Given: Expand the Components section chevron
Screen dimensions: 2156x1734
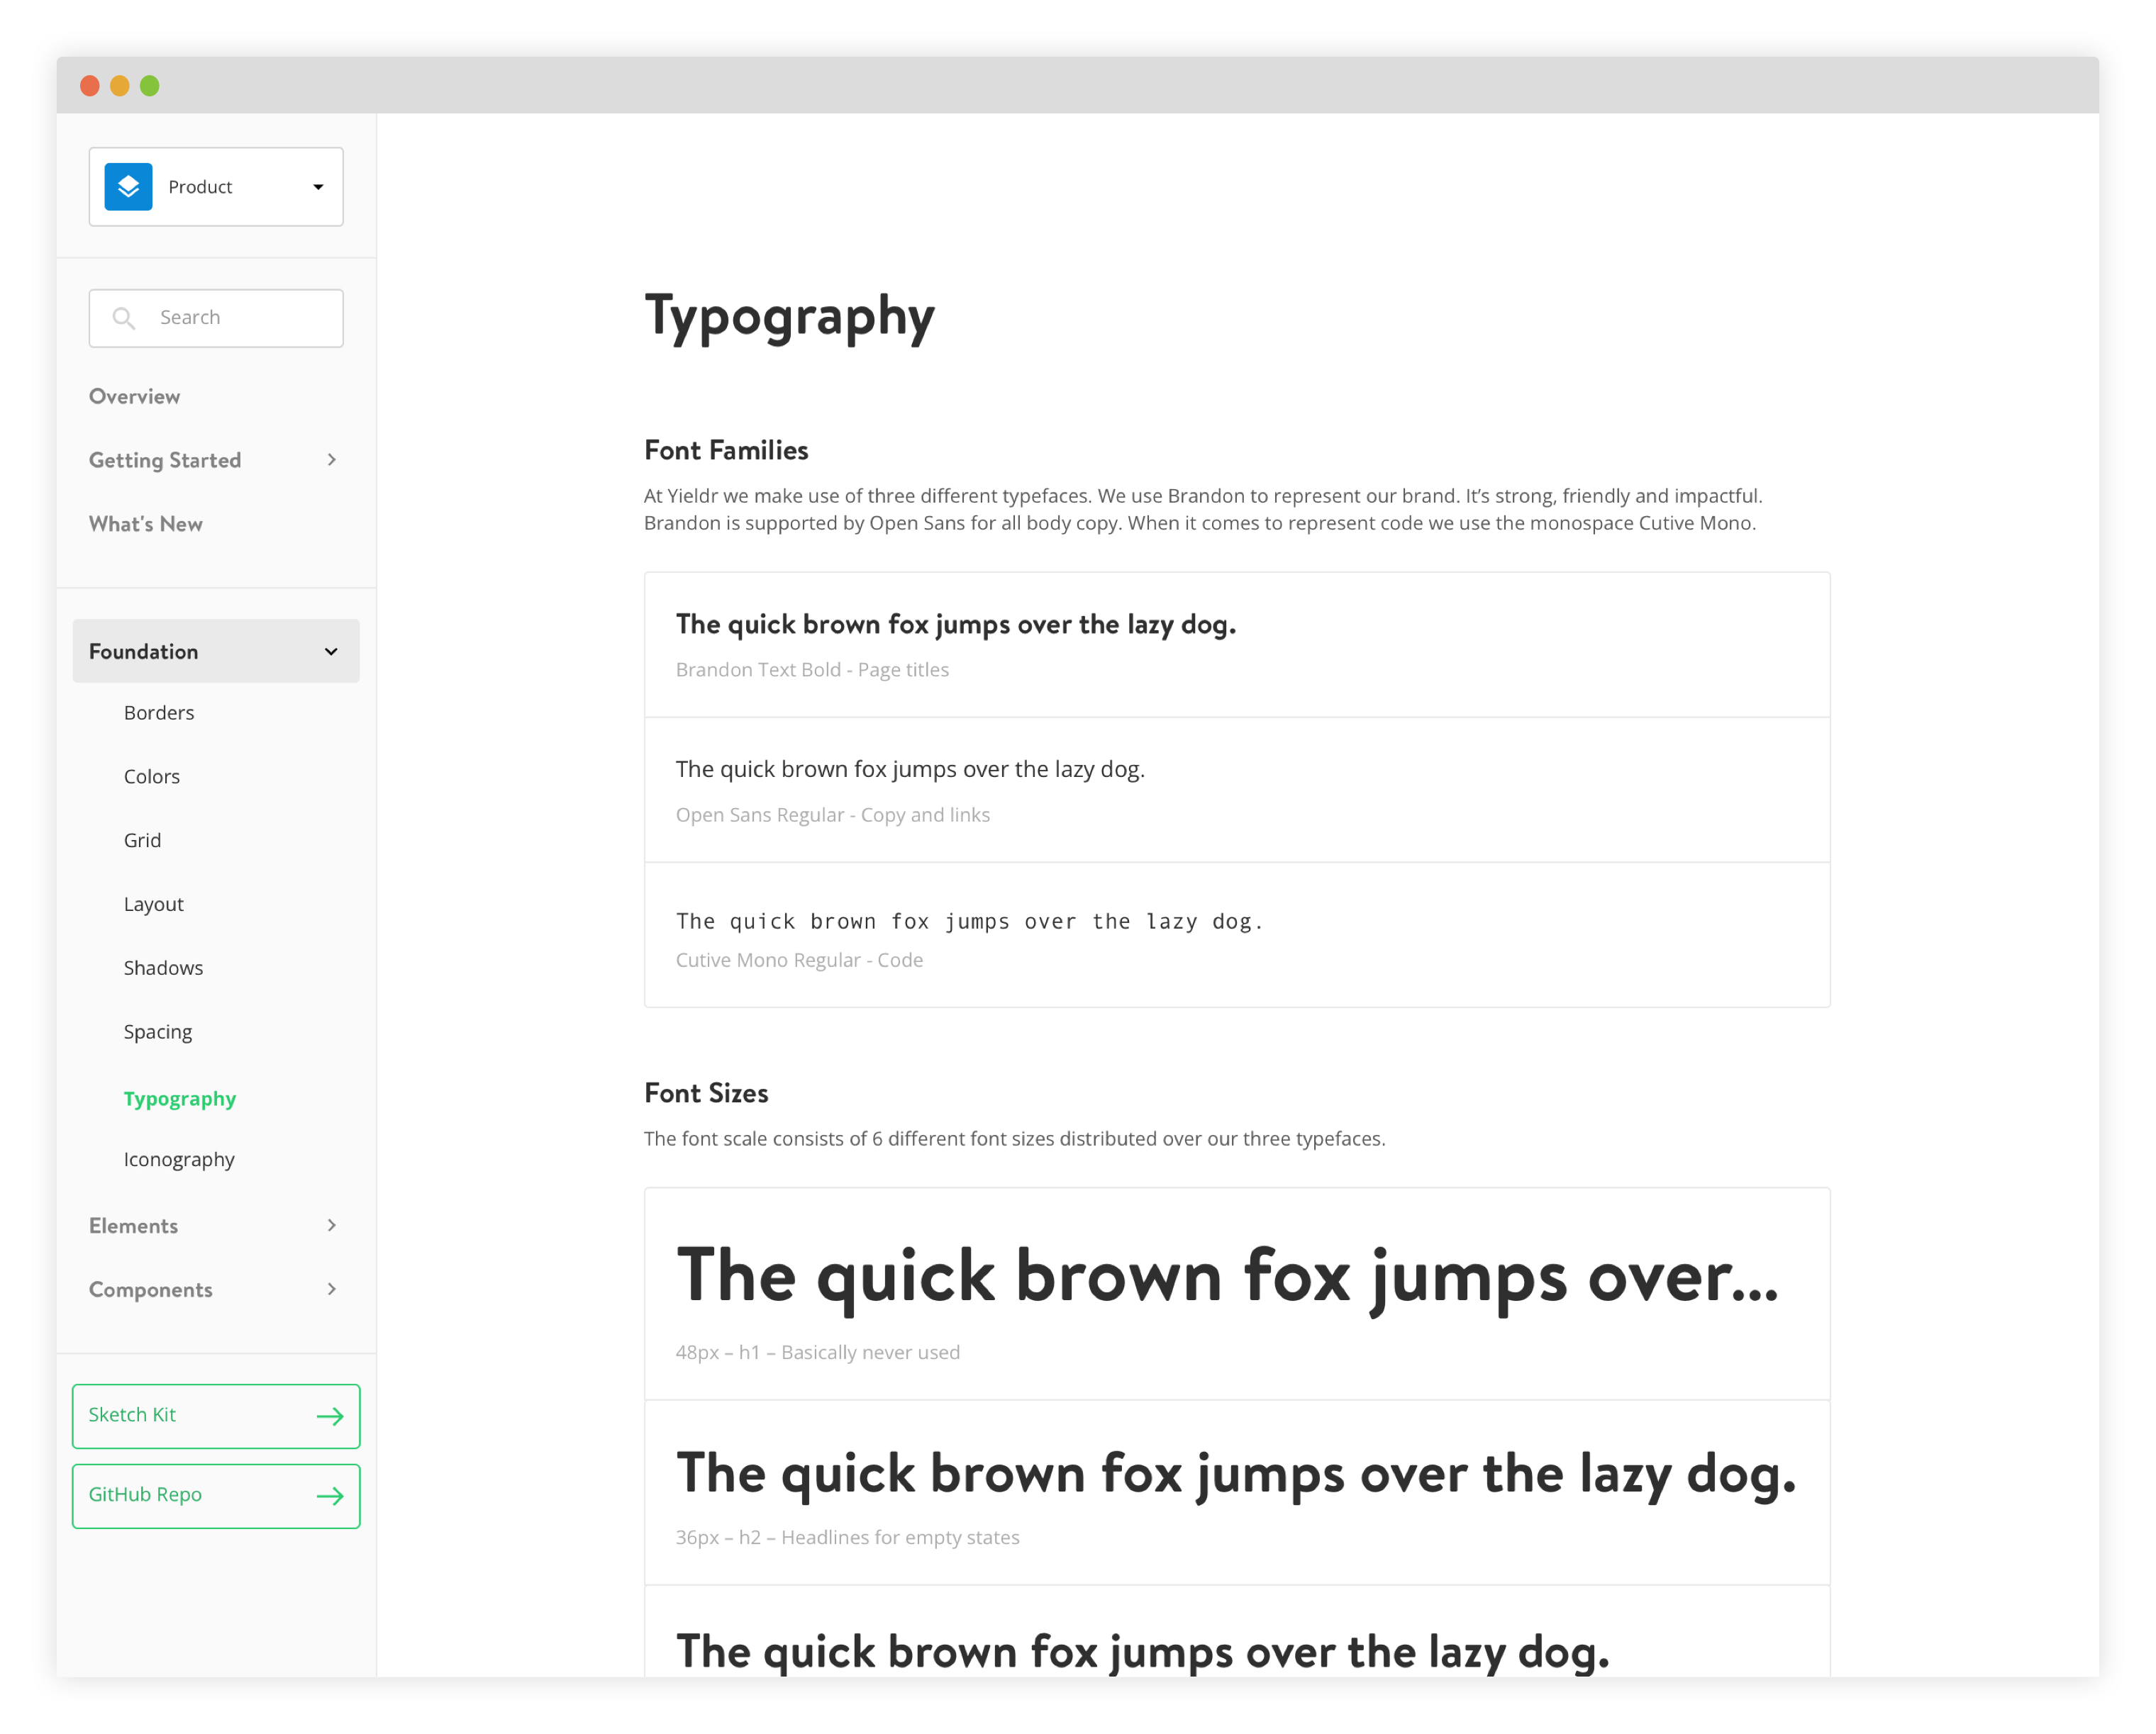Looking at the screenshot, I should tap(332, 1290).
